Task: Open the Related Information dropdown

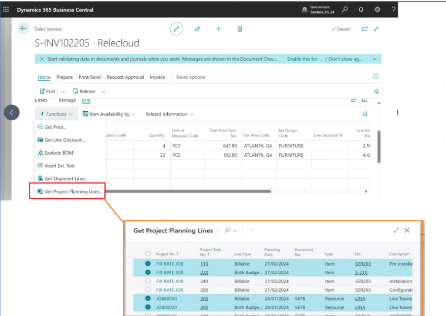Action: tap(169, 114)
